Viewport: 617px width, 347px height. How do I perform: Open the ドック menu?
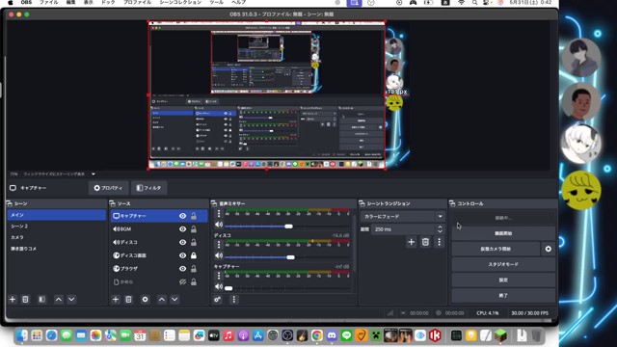point(108,2)
